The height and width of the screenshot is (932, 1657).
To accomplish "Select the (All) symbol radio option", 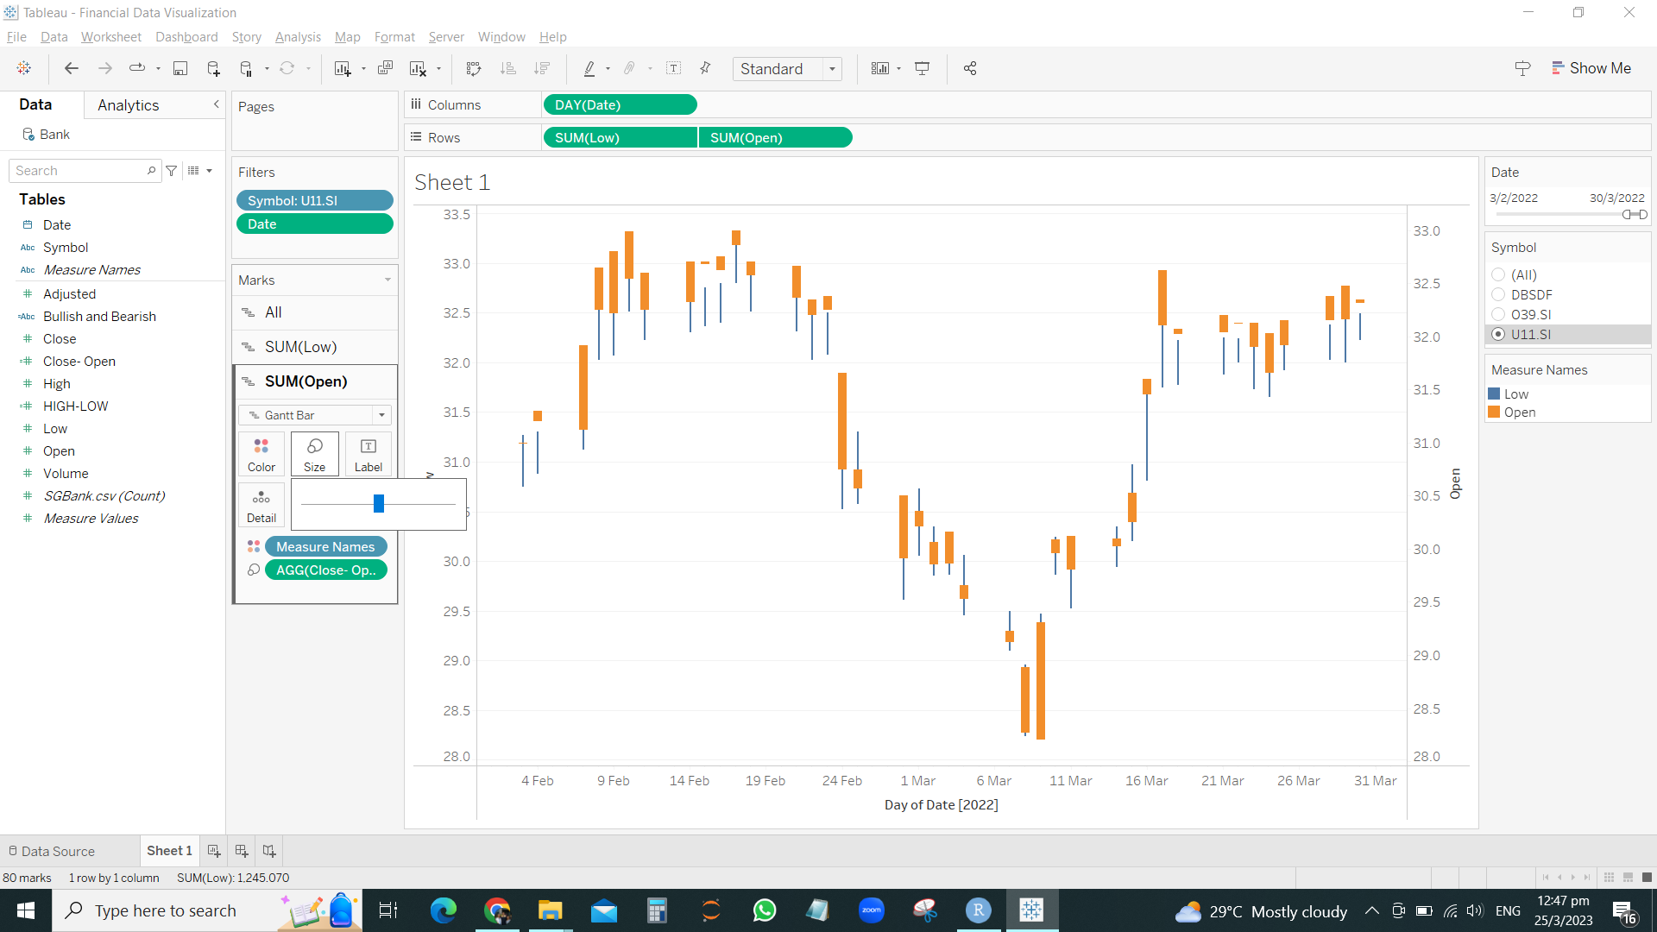I will (1498, 274).
